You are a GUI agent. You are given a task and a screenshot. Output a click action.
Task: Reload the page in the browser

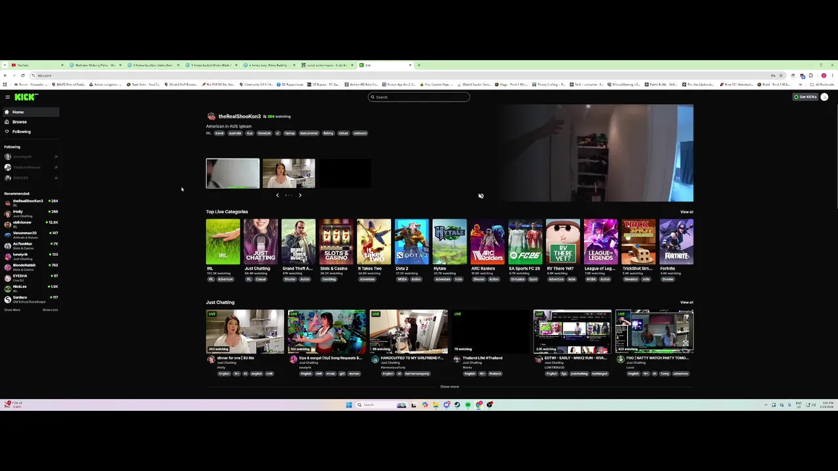tap(23, 75)
